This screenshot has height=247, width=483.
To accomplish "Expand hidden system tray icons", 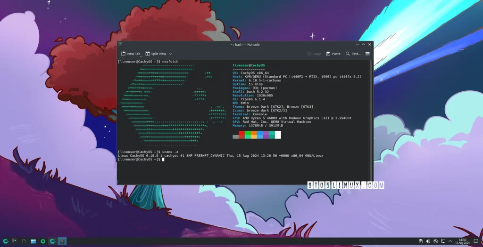I will click(451, 241).
